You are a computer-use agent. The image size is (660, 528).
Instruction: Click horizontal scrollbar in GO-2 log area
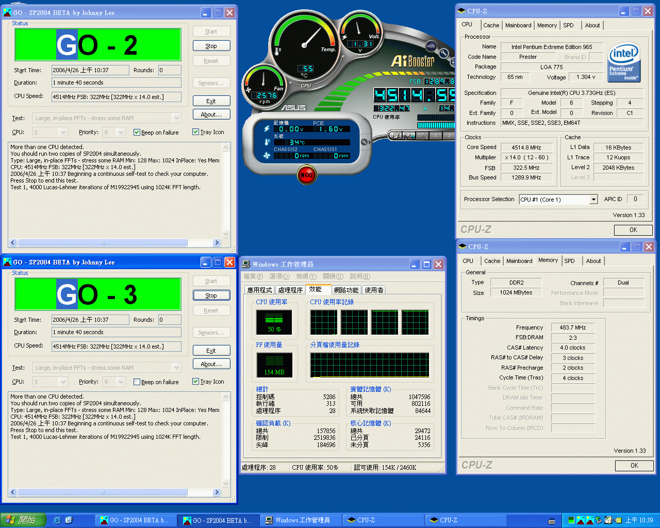[103, 243]
